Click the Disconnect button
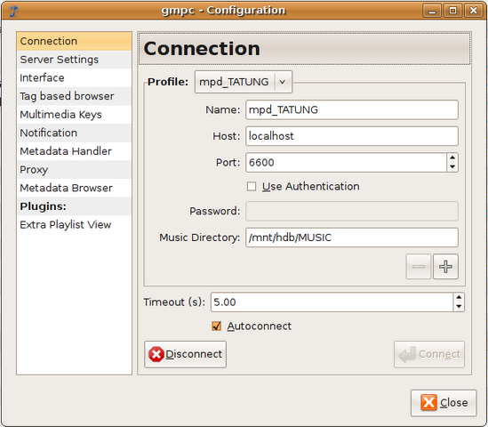Screen dimensions: 488x427 tap(185, 354)
